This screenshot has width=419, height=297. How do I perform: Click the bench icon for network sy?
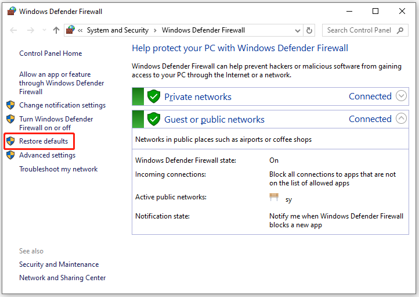(274, 197)
